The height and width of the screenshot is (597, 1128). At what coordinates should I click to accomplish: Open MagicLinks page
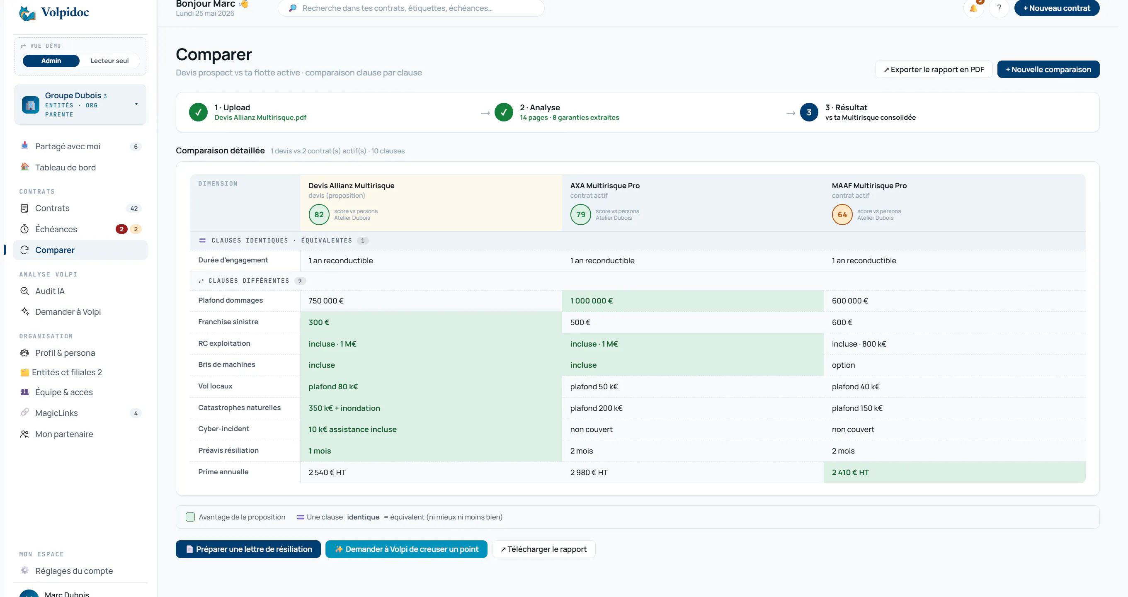click(80, 413)
